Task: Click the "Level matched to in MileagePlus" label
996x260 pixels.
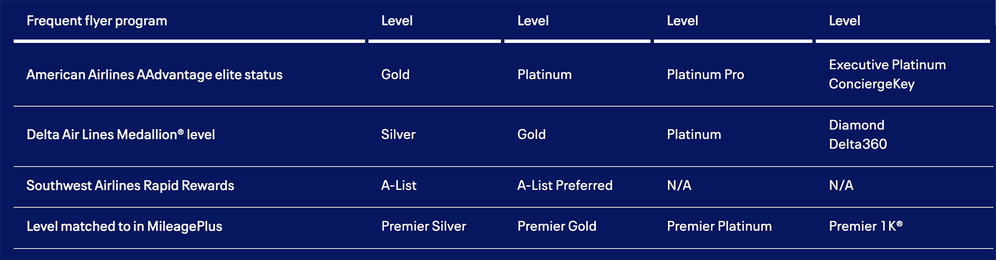Action: coord(125,226)
